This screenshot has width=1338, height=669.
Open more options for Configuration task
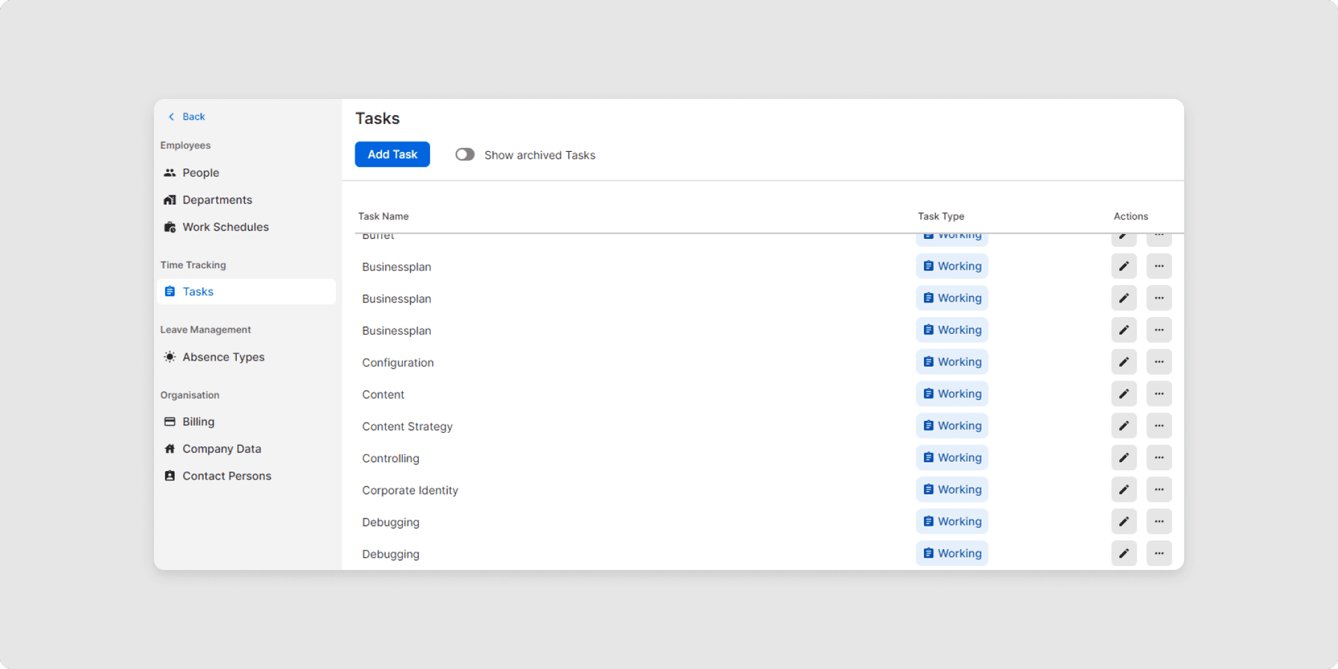(x=1159, y=362)
